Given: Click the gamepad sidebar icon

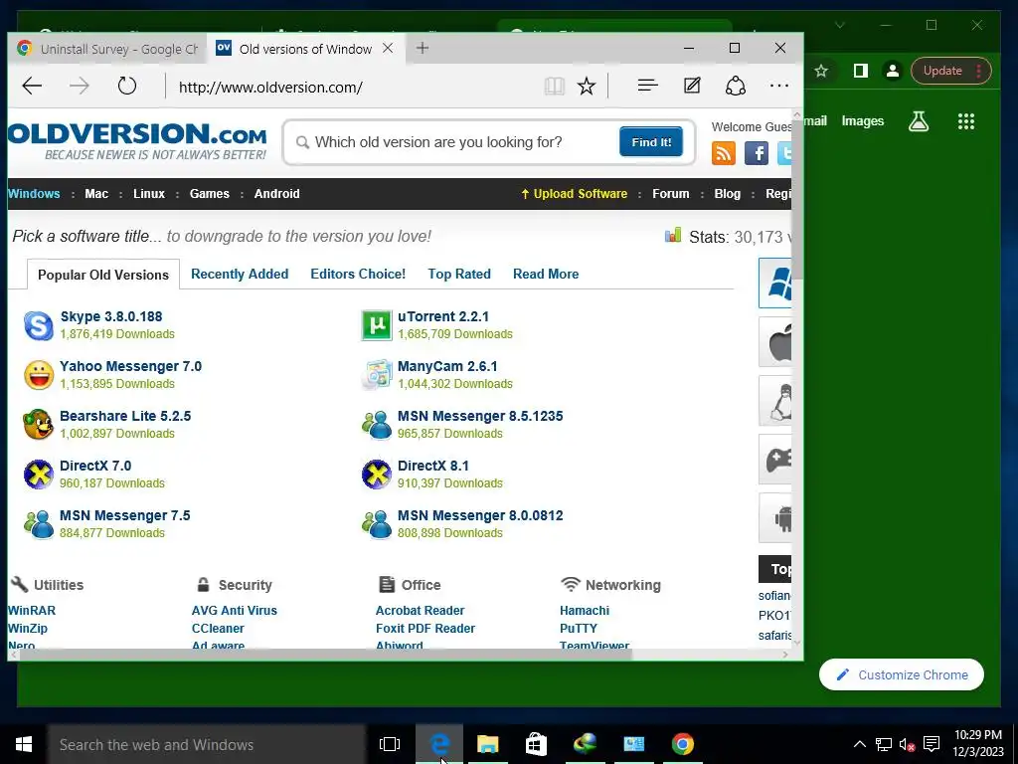Looking at the screenshot, I should (775, 460).
